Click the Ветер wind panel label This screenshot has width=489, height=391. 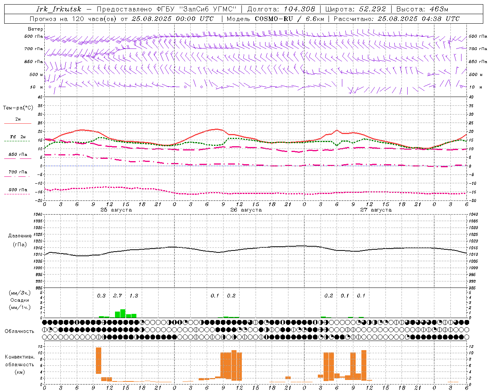tap(36, 29)
